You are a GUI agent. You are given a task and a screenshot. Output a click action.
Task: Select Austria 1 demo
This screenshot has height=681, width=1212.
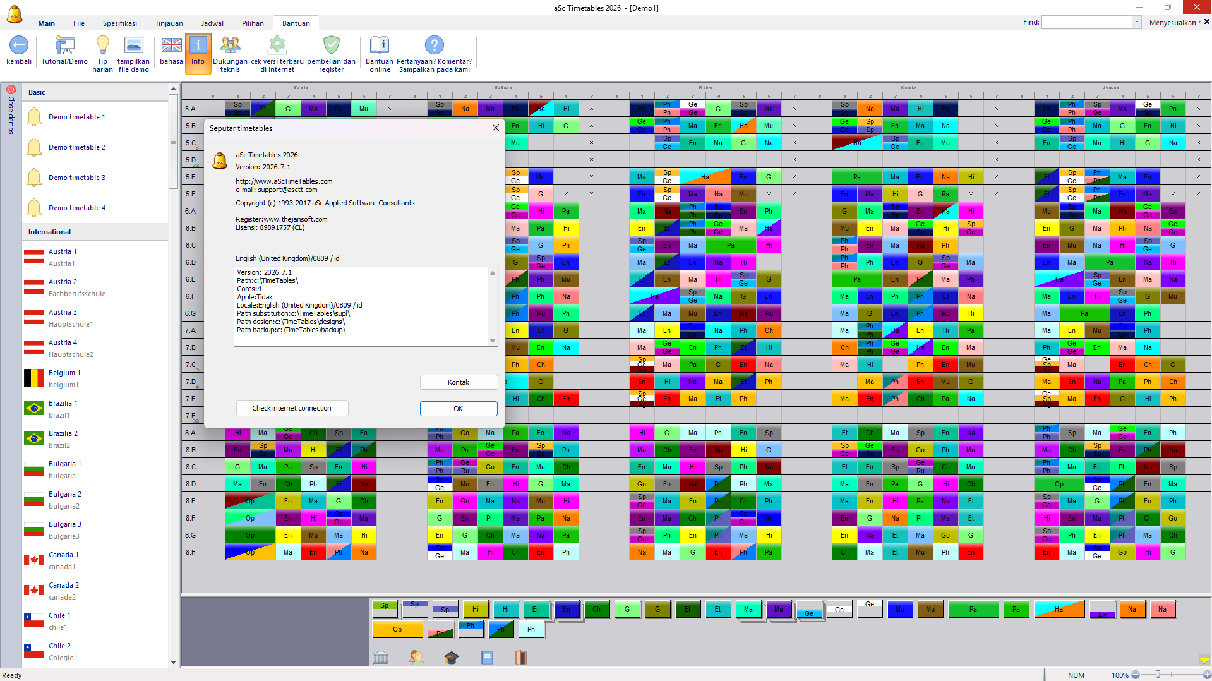(96, 257)
